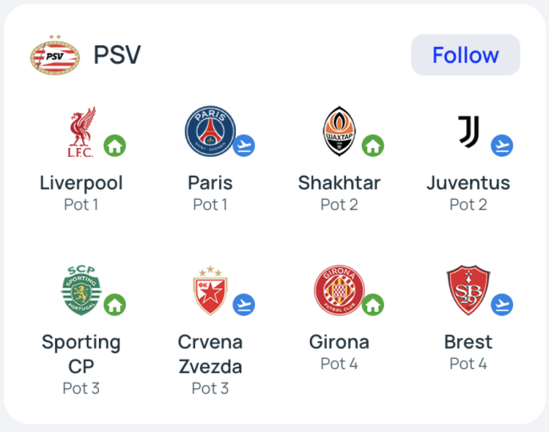Viewport: 549px width, 432px height.
Task: Click the PSV club crest
Action: tap(55, 55)
